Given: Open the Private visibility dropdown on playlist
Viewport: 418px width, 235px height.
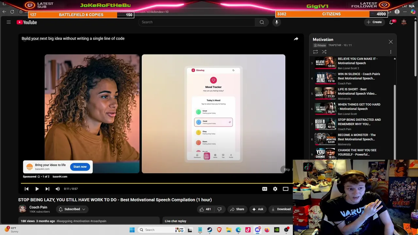Looking at the screenshot, I should coord(320,45).
